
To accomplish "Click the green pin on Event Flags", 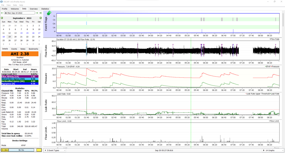I will click(49, 13).
